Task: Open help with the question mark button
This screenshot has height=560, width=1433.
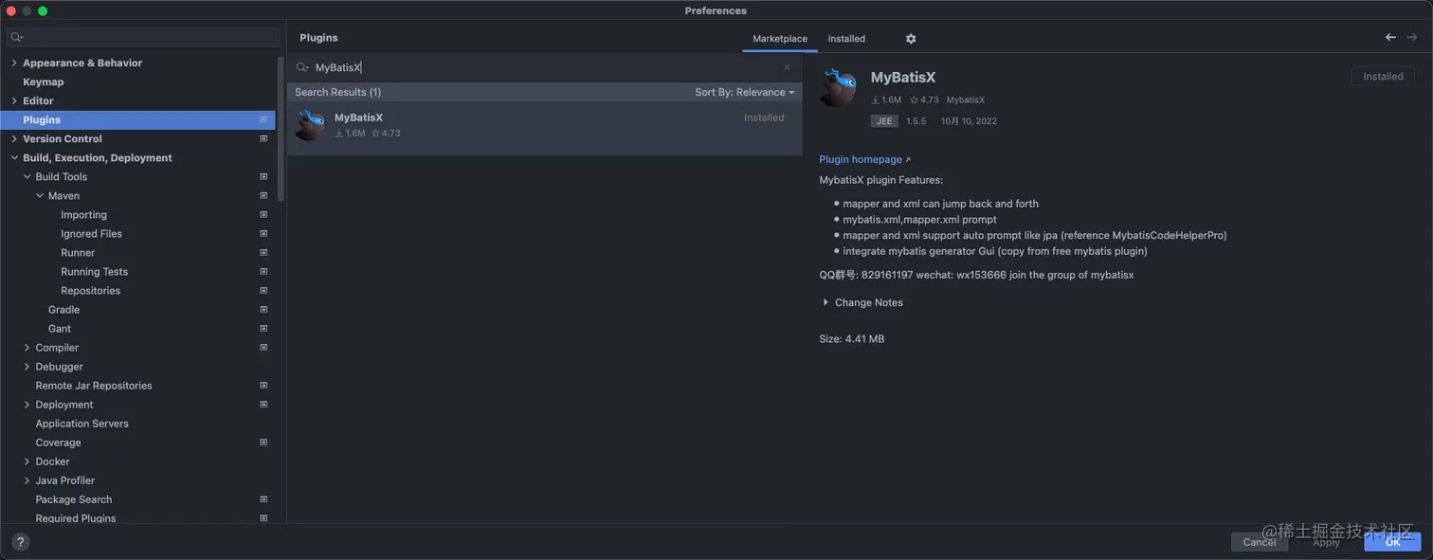Action: [x=20, y=542]
